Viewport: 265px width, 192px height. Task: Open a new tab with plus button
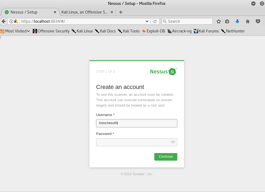pyautogui.click(x=121, y=12)
